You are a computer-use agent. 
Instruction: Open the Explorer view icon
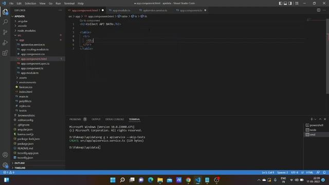pos(5,12)
